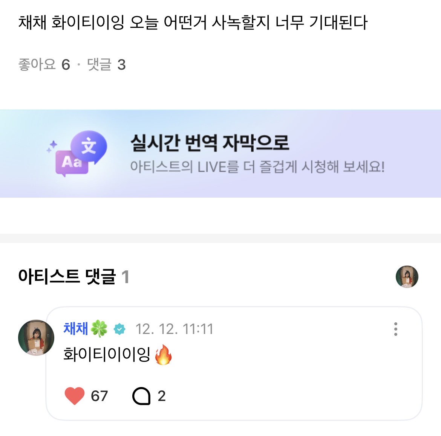This screenshot has height=436, width=441.
Task: Click the 실시간 번역 자막으로 banner title
Action: (210, 143)
